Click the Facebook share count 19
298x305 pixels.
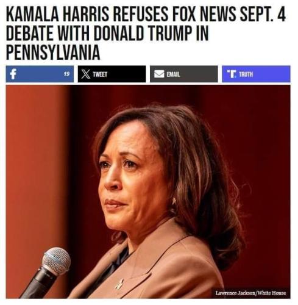coord(67,74)
